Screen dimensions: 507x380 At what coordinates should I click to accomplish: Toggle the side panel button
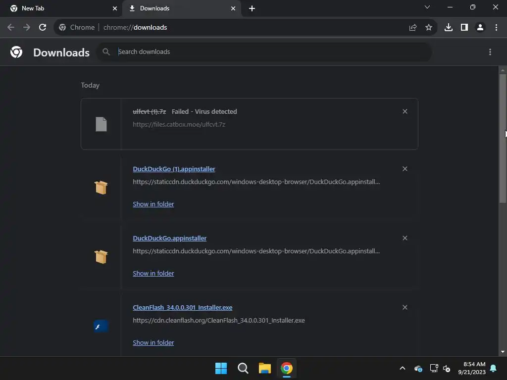[x=464, y=28]
